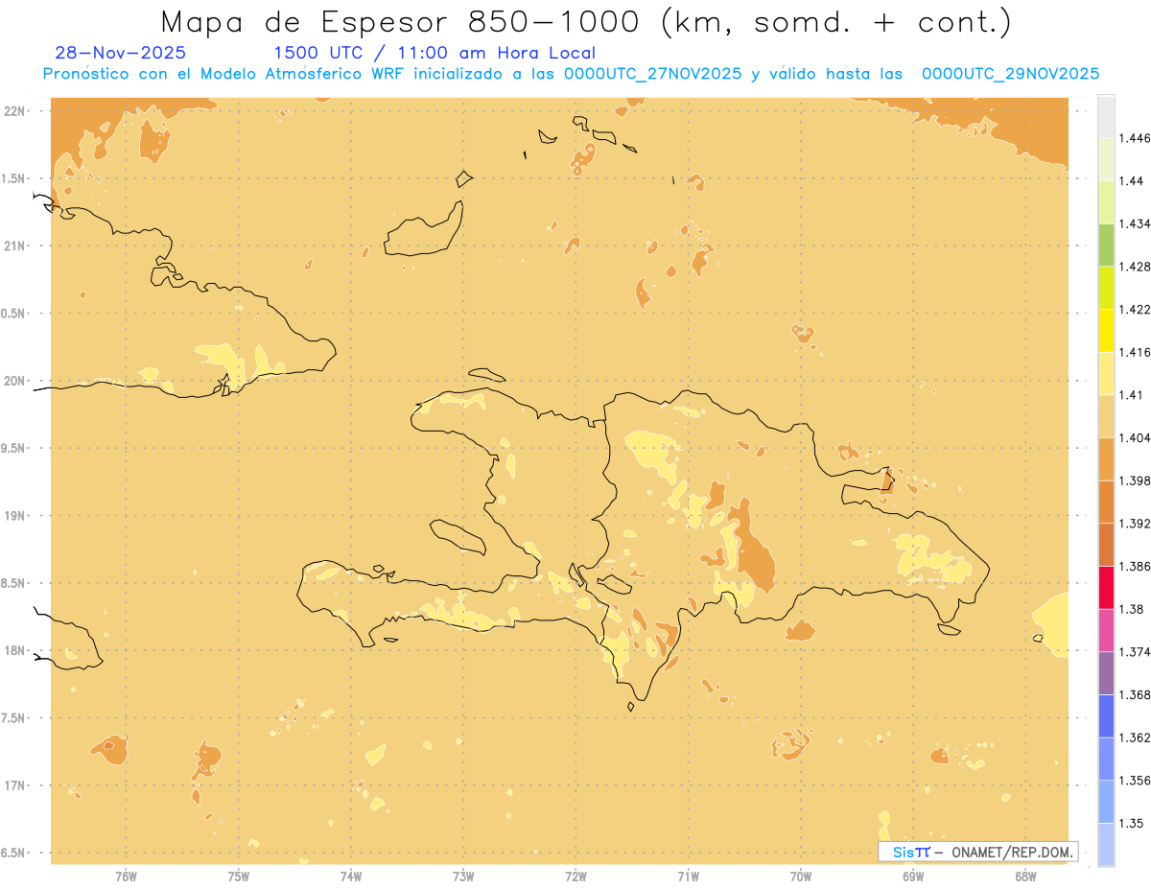Click the legend value '1.44'
This screenshot has width=1151, height=889.
pyautogui.click(x=1131, y=181)
